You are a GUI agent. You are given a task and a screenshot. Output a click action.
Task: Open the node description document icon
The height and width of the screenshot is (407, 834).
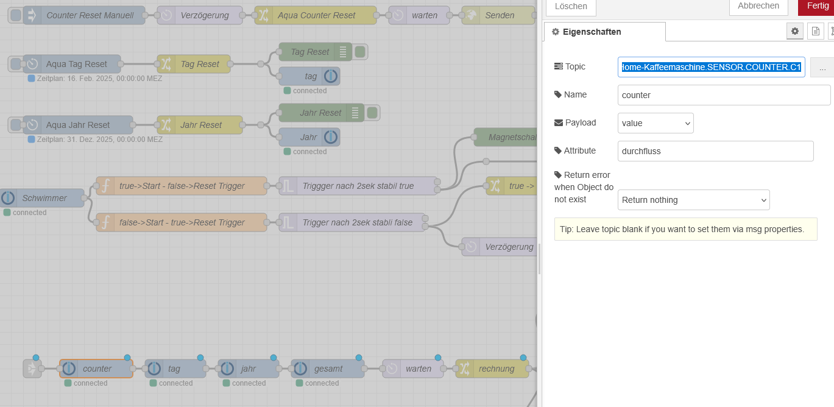pyautogui.click(x=816, y=32)
